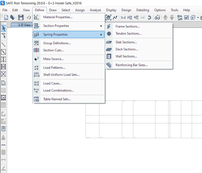Select the quick draw secondary beams tool

tap(4, 67)
